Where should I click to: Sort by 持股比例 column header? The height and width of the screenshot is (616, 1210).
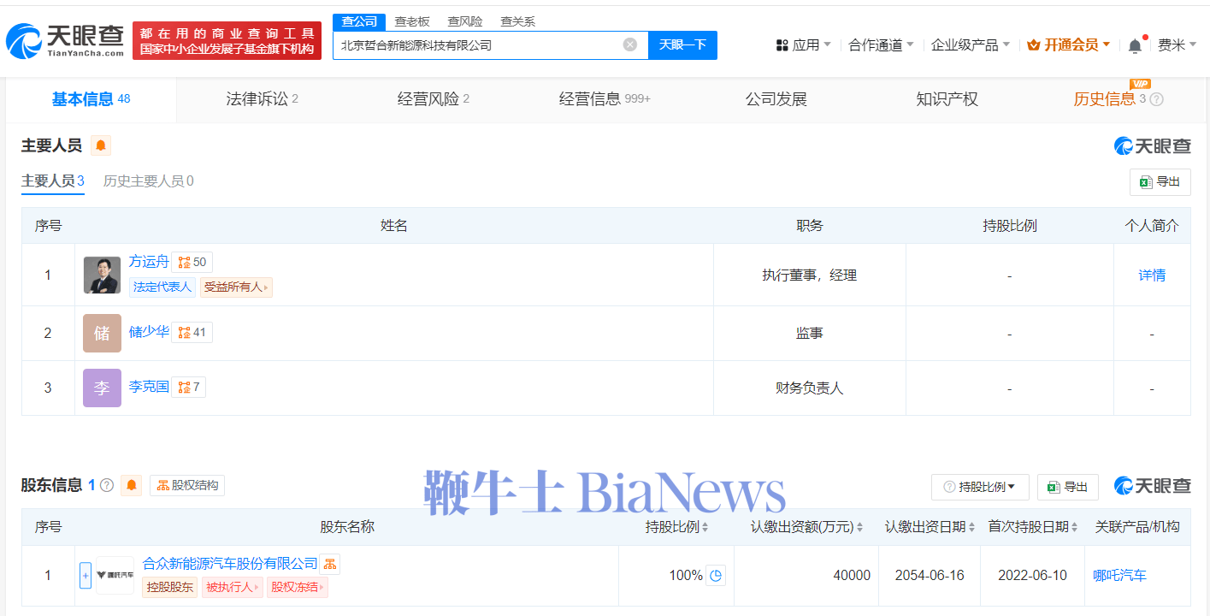click(676, 527)
